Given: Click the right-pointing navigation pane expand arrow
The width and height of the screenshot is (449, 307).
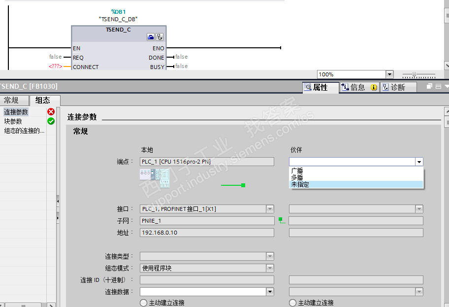Looking at the screenshot, I should 58,218.
